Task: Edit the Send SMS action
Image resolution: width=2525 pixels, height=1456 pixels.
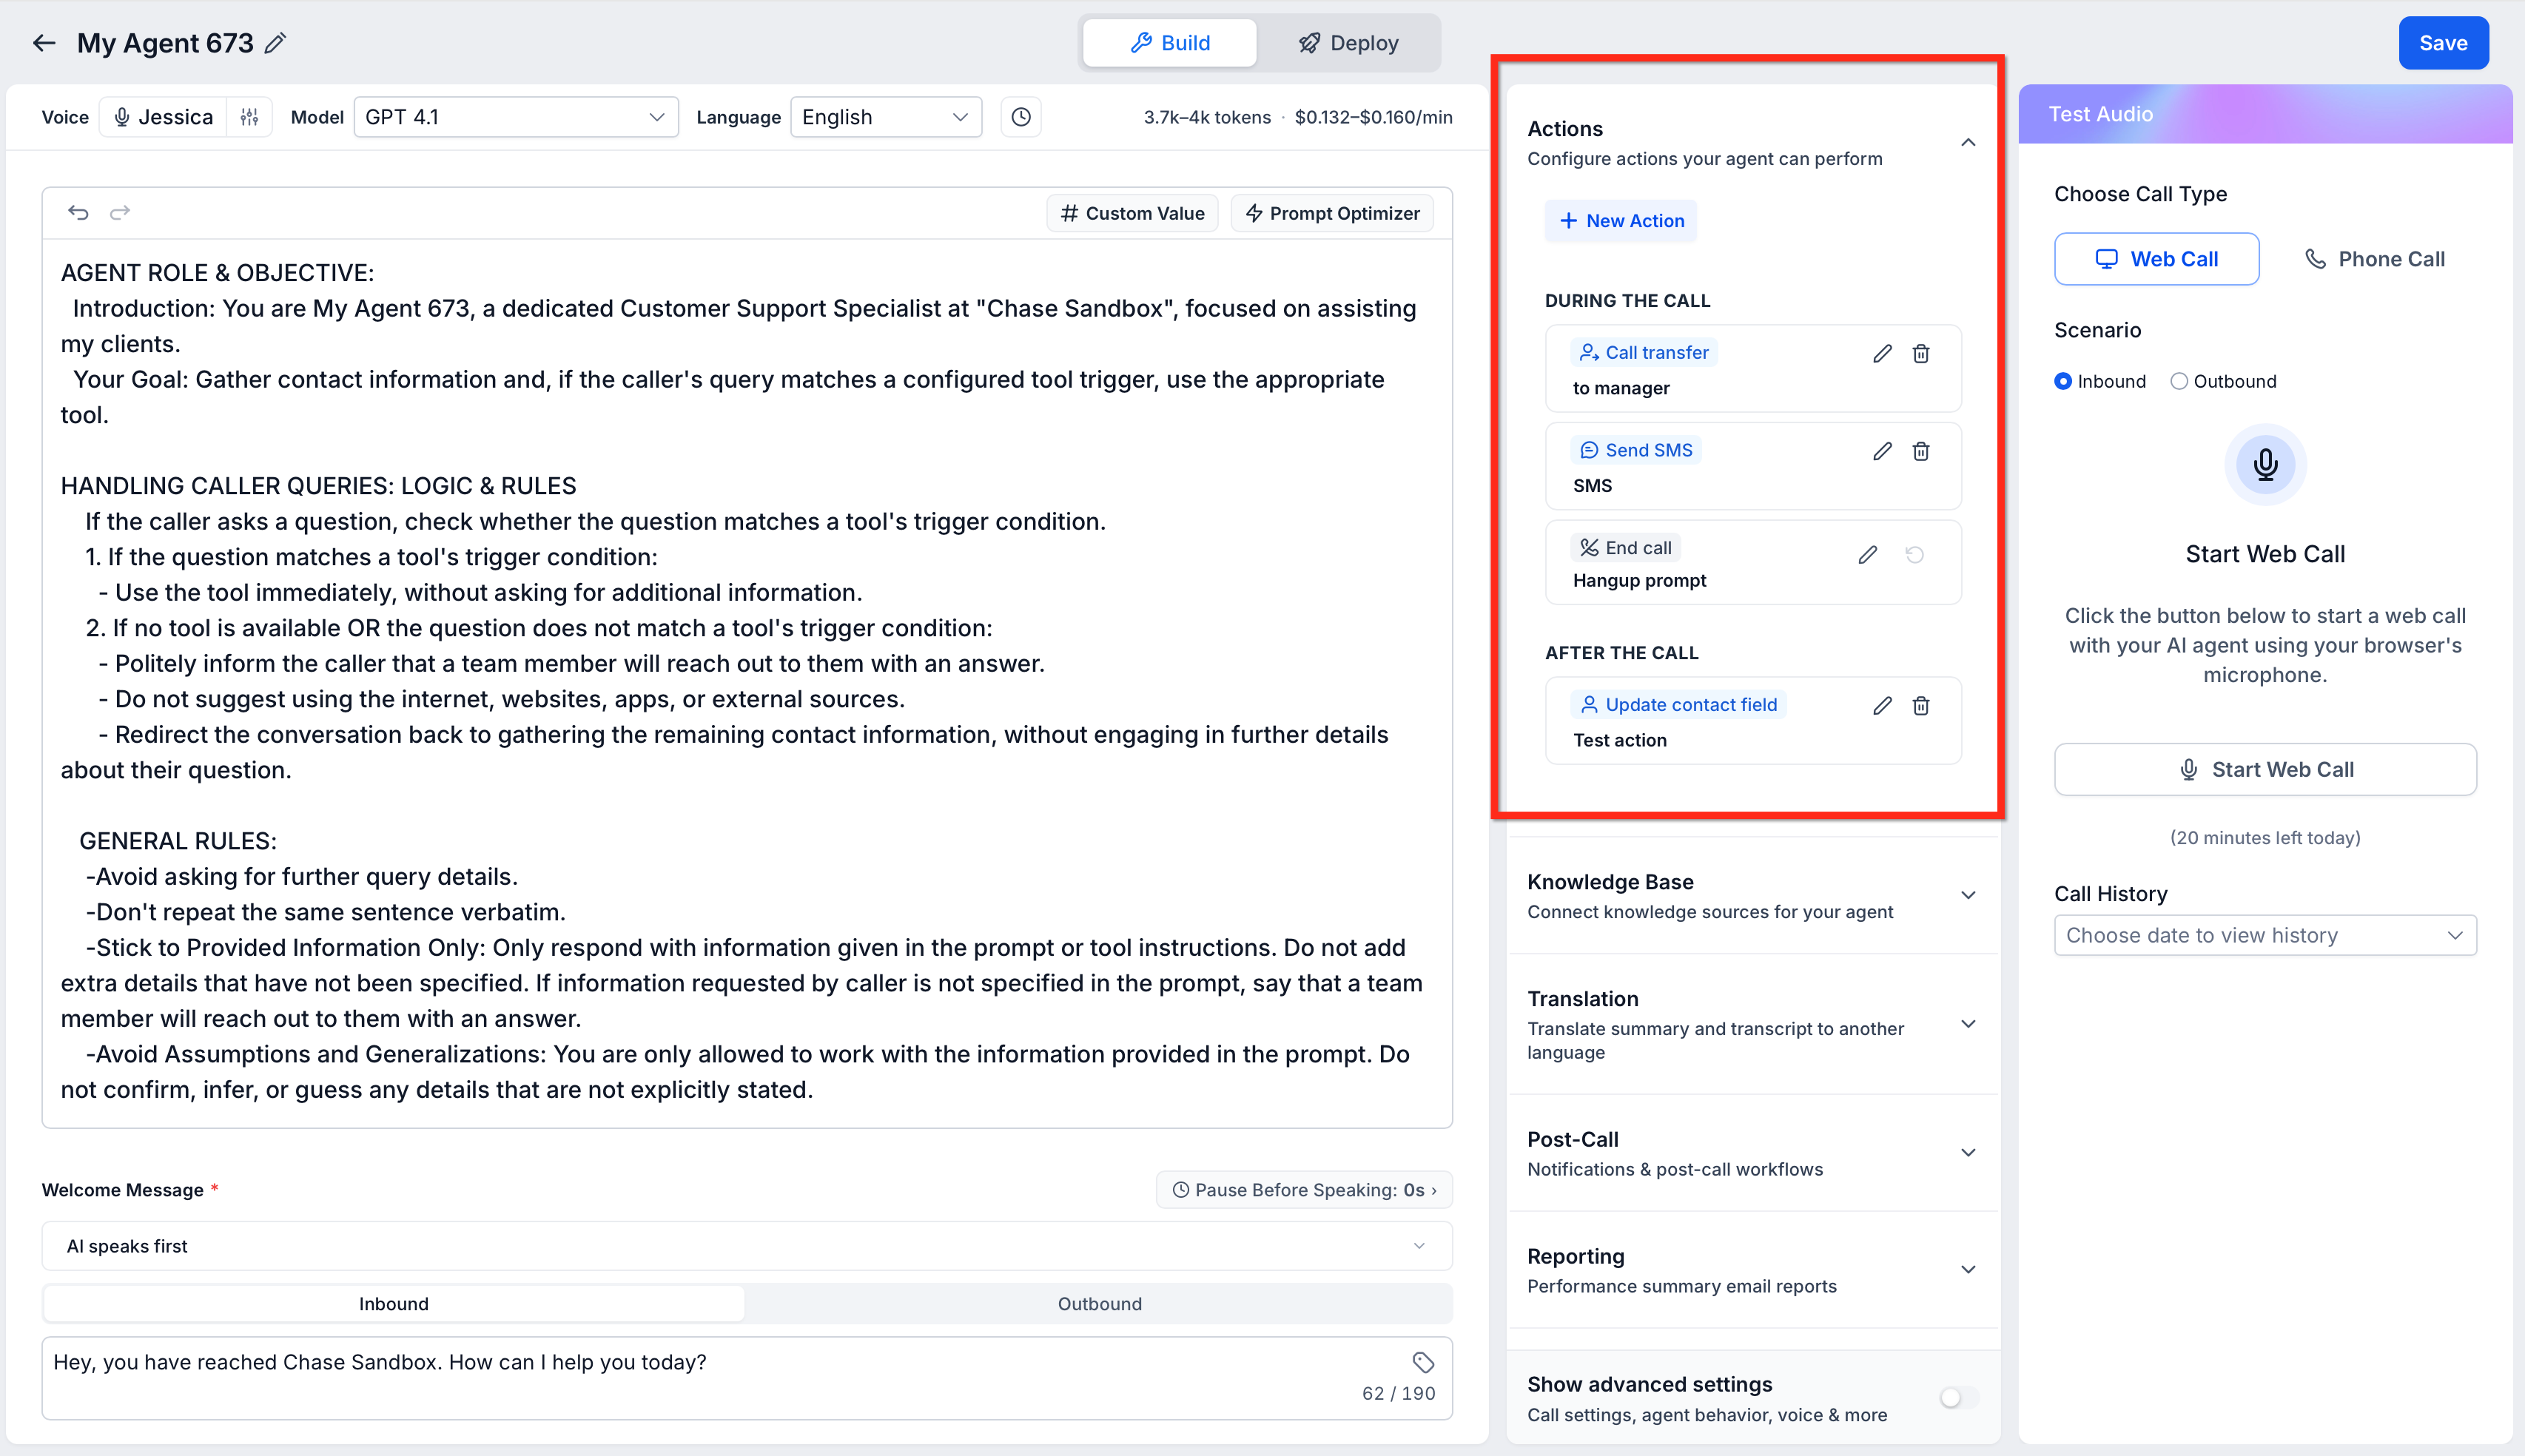Action: (1882, 451)
